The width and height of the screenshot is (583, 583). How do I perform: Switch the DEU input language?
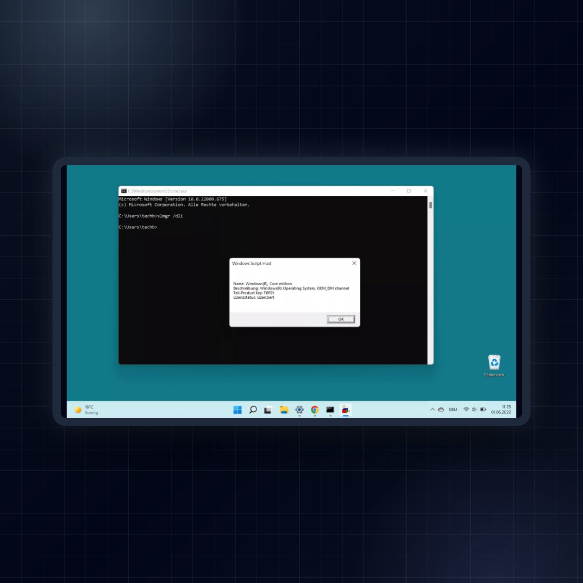coord(453,410)
